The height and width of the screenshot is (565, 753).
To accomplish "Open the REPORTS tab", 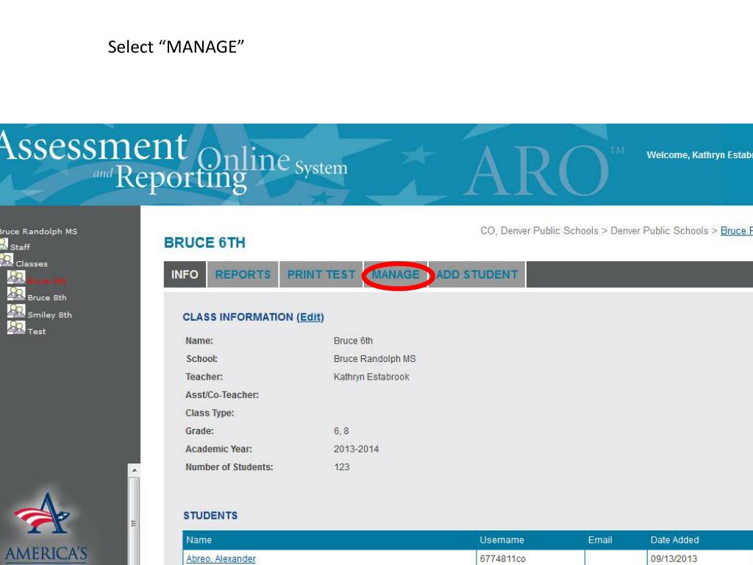I will pyautogui.click(x=243, y=274).
